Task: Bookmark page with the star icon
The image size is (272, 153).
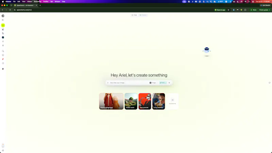Action: [x=228, y=10]
